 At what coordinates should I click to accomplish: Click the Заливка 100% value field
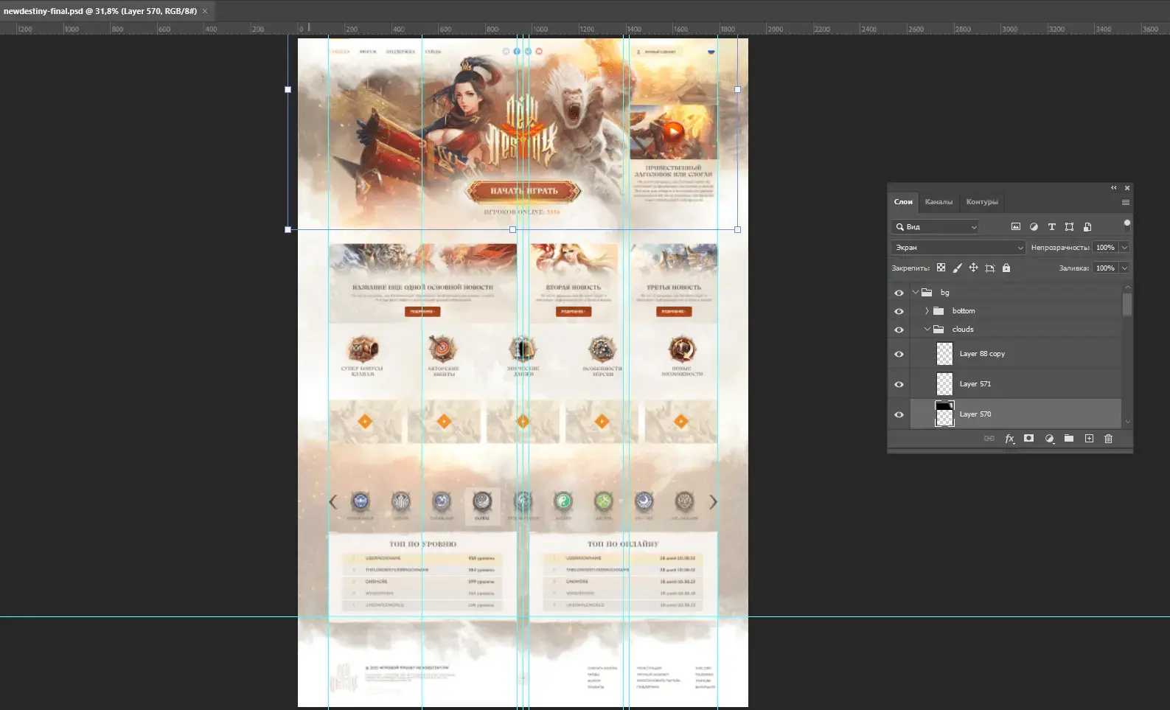pyautogui.click(x=1105, y=268)
